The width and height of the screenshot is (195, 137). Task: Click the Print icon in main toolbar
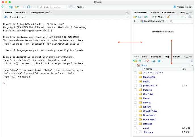point(35,7)
